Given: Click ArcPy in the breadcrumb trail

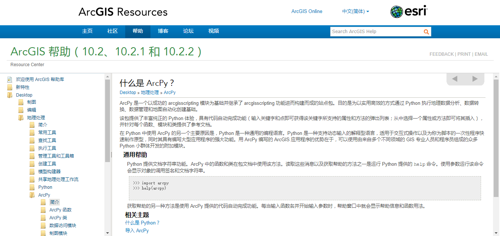Looking at the screenshot, I should [170, 93].
